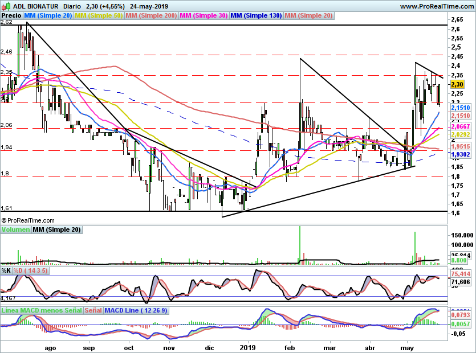This screenshot has width=476, height=353.
Task: Click the faded red MM (Simple 20) label
Action: (309, 15)
